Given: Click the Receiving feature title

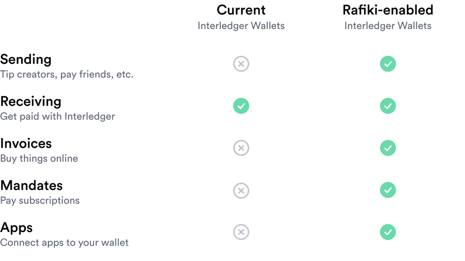Looking at the screenshot, I should tap(31, 101).
